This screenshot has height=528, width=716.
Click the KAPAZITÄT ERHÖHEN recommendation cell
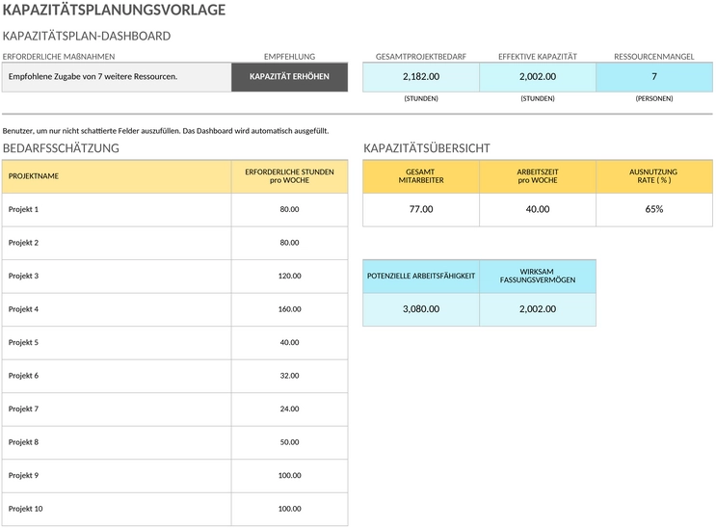pyautogui.click(x=289, y=77)
